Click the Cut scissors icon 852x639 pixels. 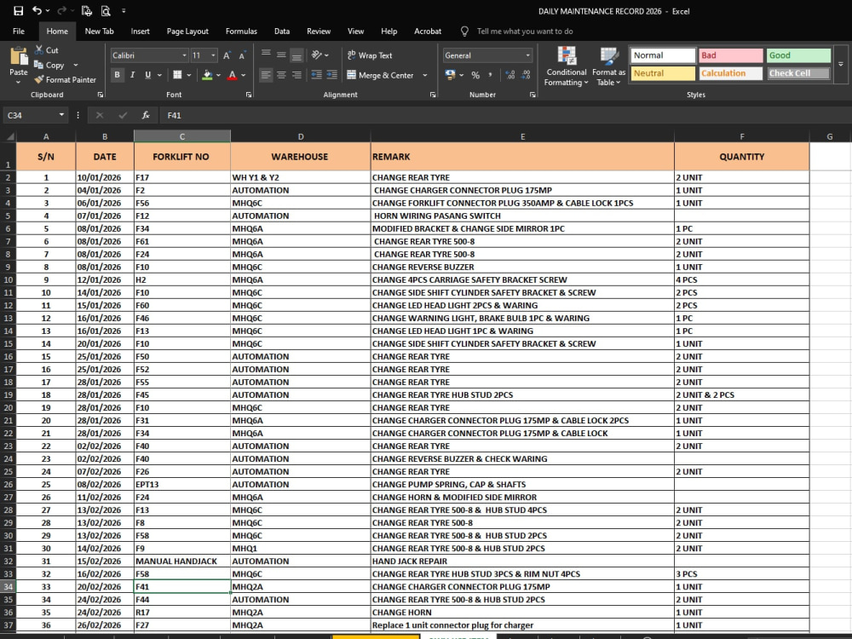[x=39, y=50]
